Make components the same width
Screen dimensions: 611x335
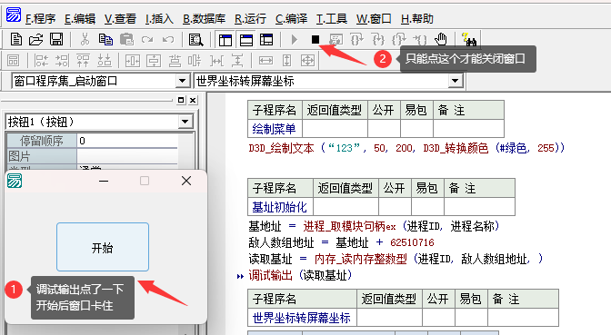tap(265, 61)
